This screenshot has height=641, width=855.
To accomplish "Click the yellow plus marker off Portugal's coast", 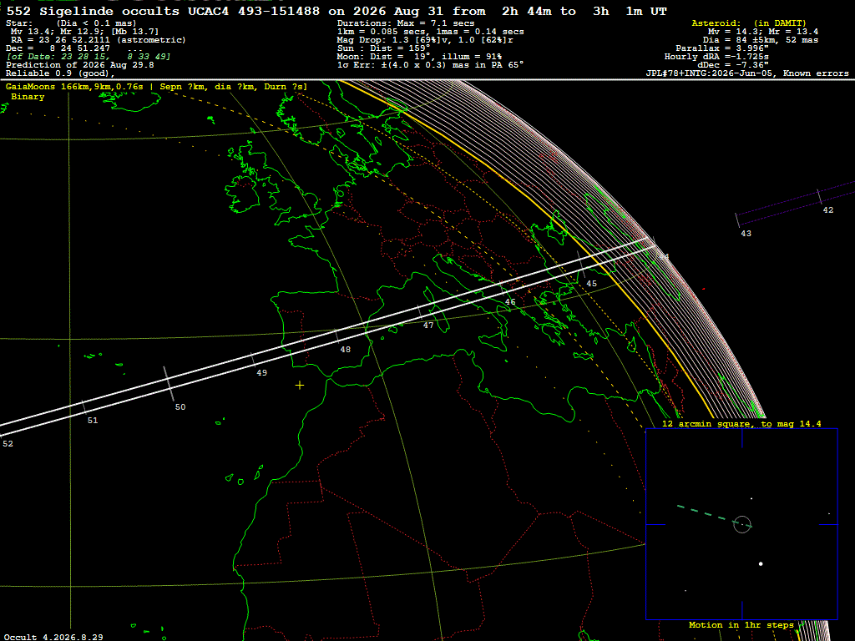I will [300, 386].
